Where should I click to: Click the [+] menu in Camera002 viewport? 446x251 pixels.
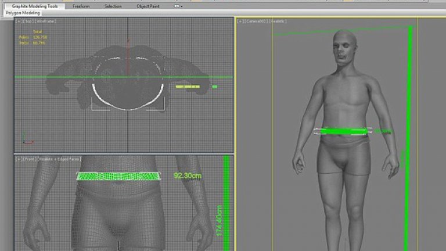(x=240, y=21)
